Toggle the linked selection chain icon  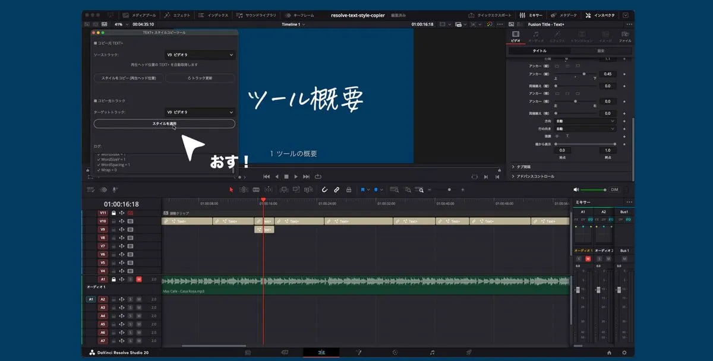tap(336, 189)
